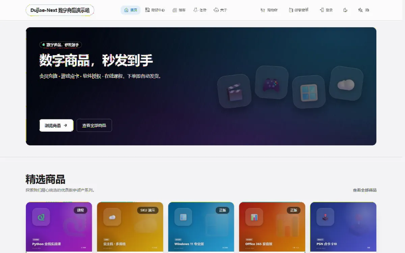Click the joystick icon on PSN card

tap(325, 217)
